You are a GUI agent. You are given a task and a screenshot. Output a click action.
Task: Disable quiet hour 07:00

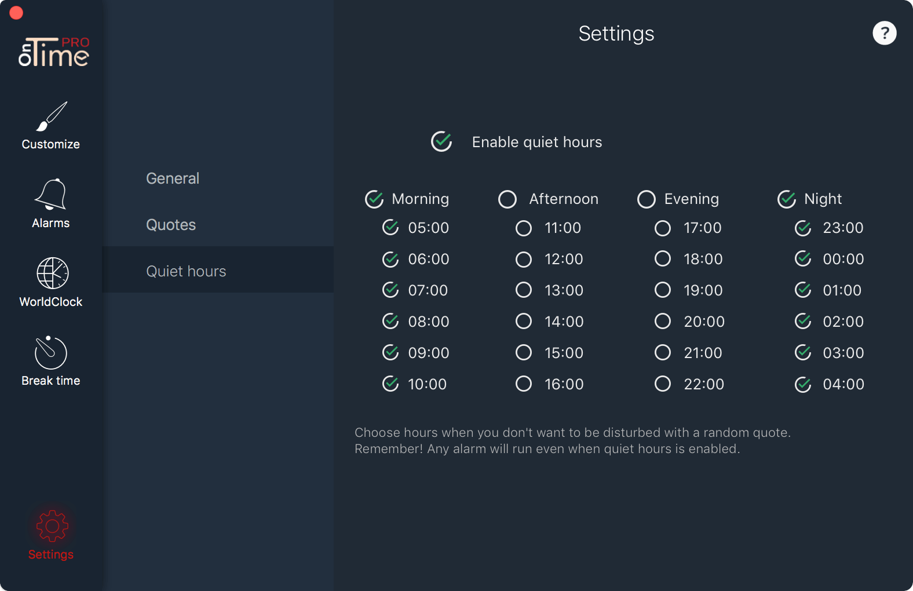(390, 290)
